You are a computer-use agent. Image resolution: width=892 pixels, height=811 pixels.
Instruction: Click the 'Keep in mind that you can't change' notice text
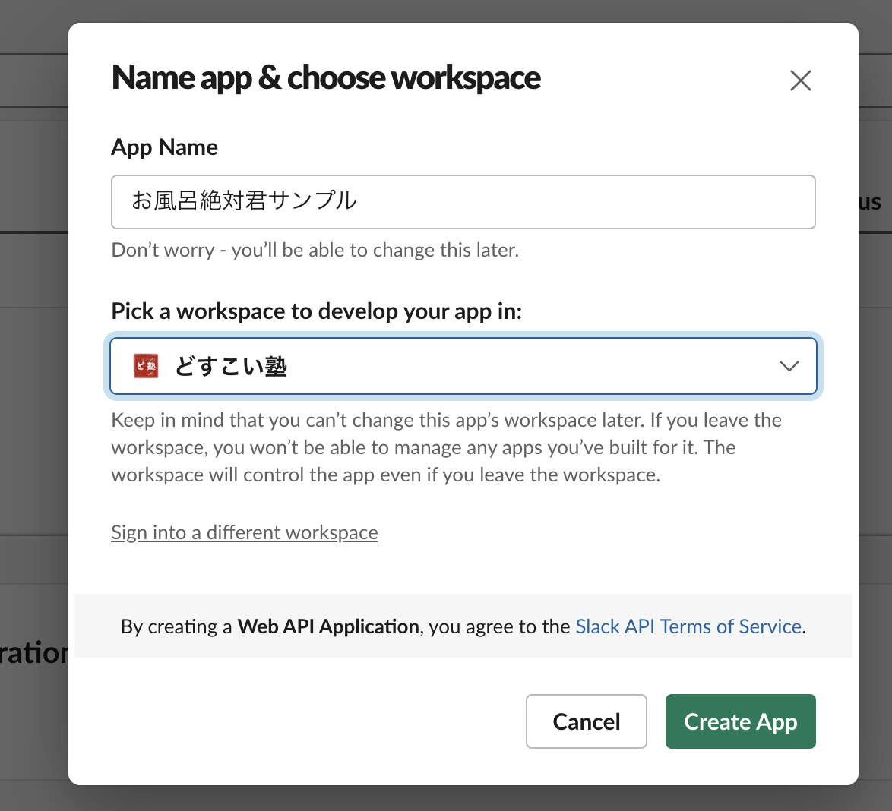447,447
